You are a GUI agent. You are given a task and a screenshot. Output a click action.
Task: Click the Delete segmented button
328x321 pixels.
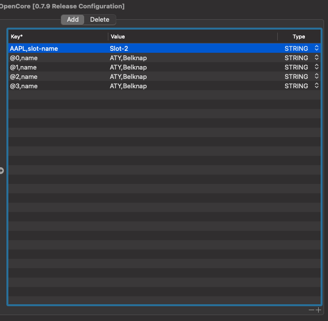pos(100,19)
